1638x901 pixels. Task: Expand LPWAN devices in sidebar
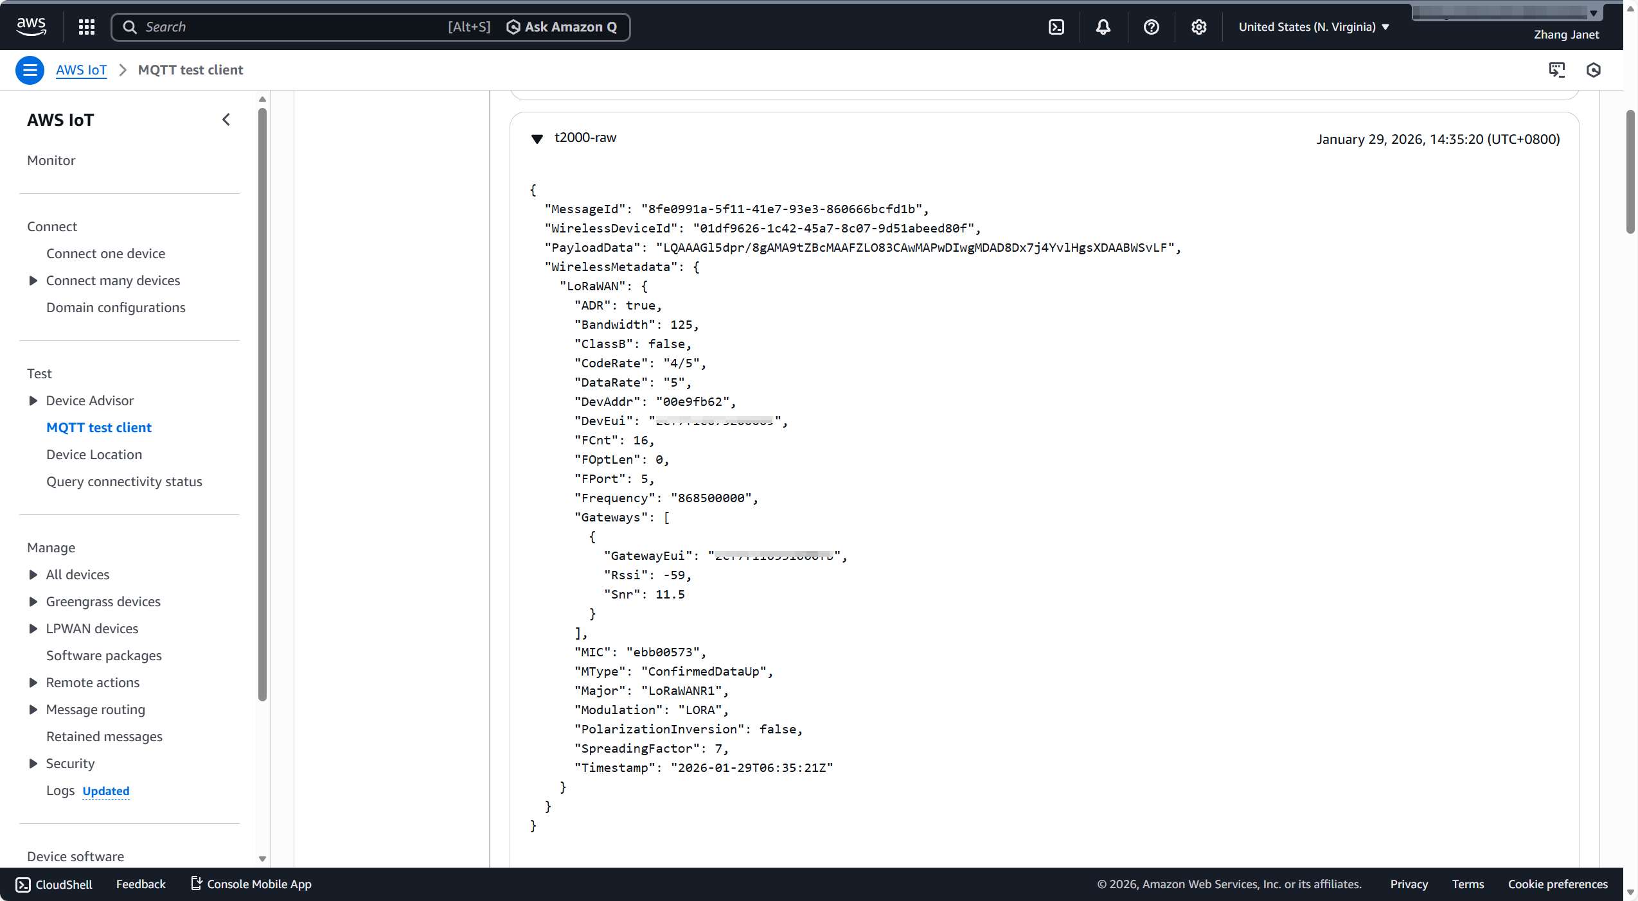pos(33,629)
